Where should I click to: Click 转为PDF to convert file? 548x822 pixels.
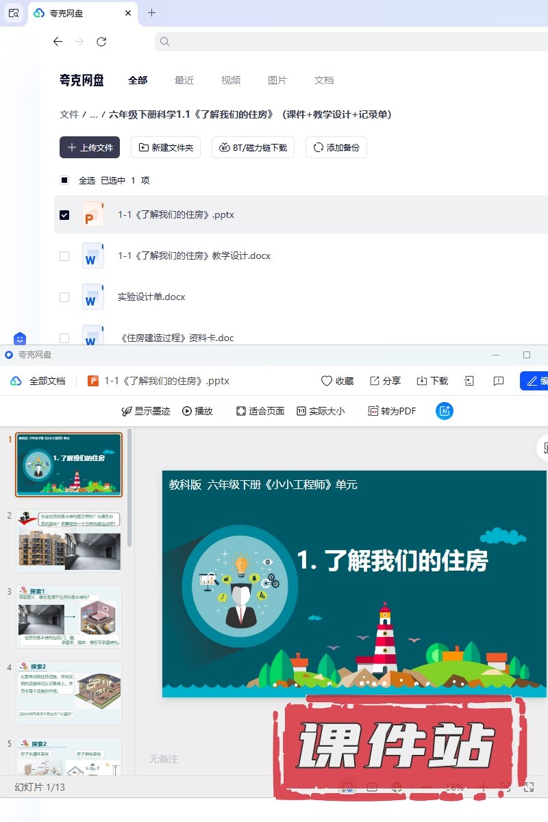392,411
